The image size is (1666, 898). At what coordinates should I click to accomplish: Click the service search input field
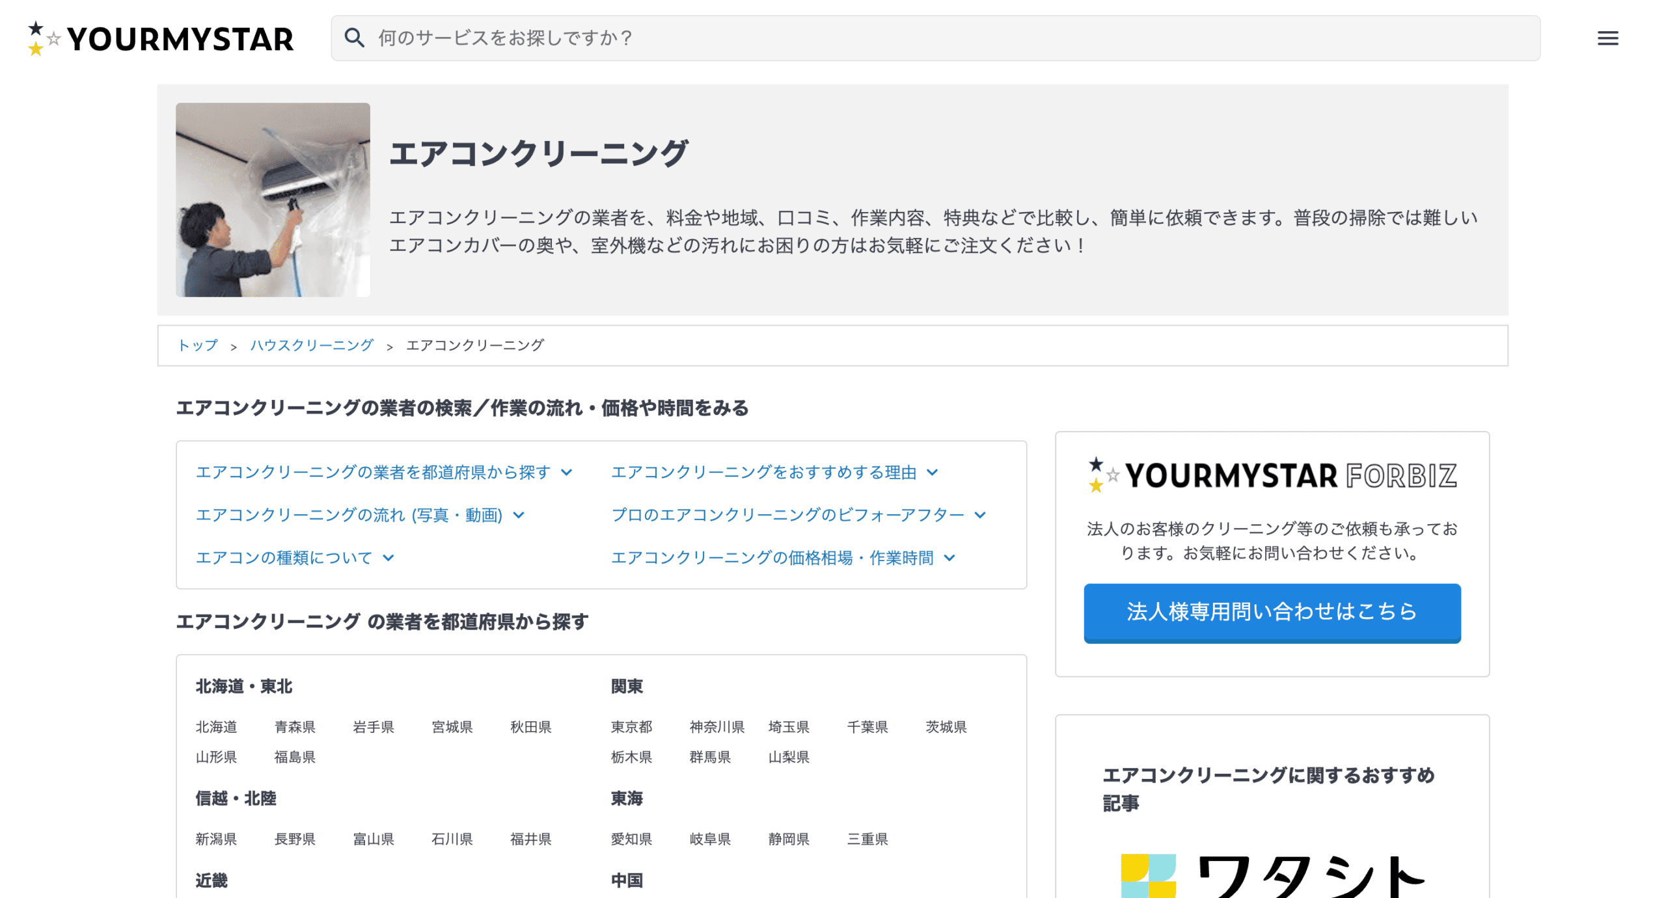(x=781, y=38)
